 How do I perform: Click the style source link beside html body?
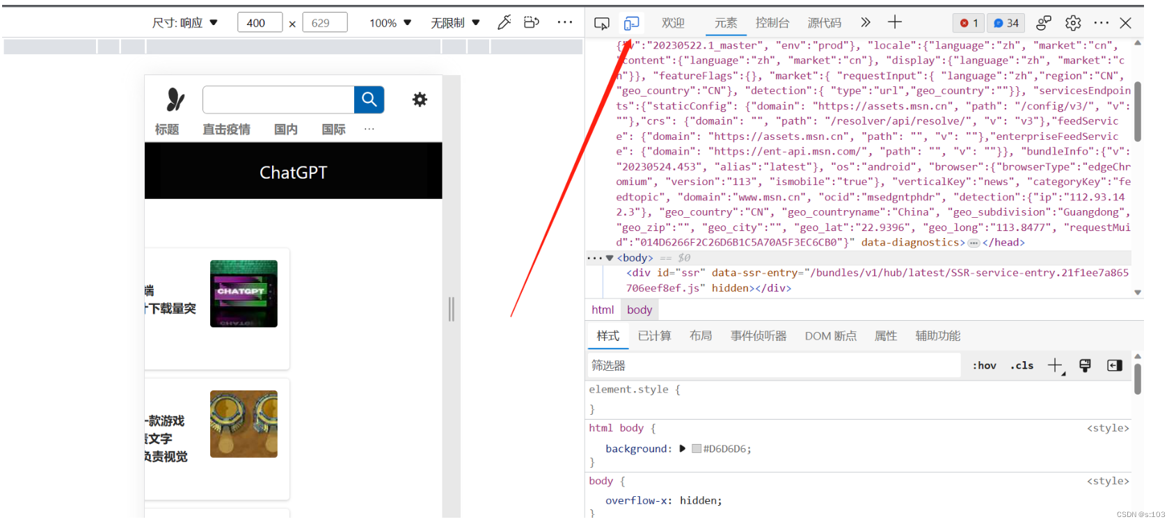point(1108,429)
